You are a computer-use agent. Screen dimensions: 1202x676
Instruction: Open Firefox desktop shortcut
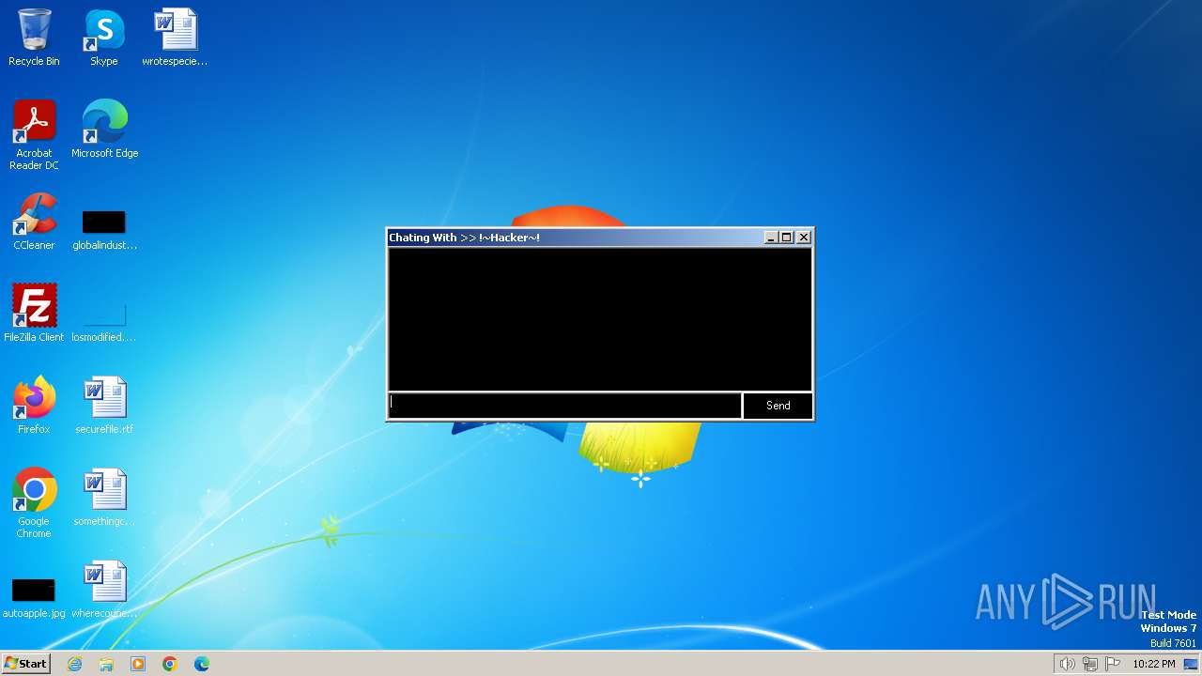click(x=34, y=406)
